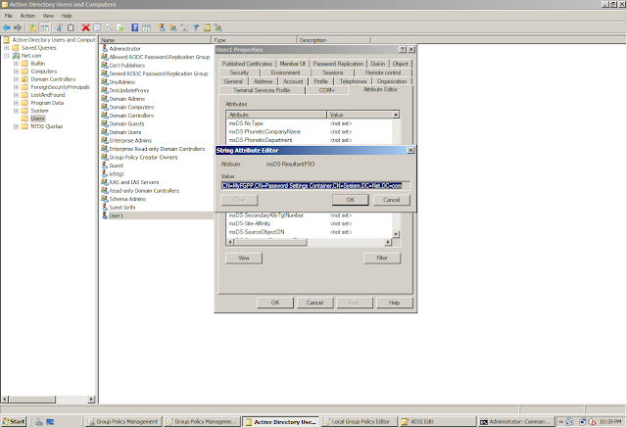Screen dimensions: 627x428
Task: Click Cancel in String Attribute Editor
Action: coord(392,200)
